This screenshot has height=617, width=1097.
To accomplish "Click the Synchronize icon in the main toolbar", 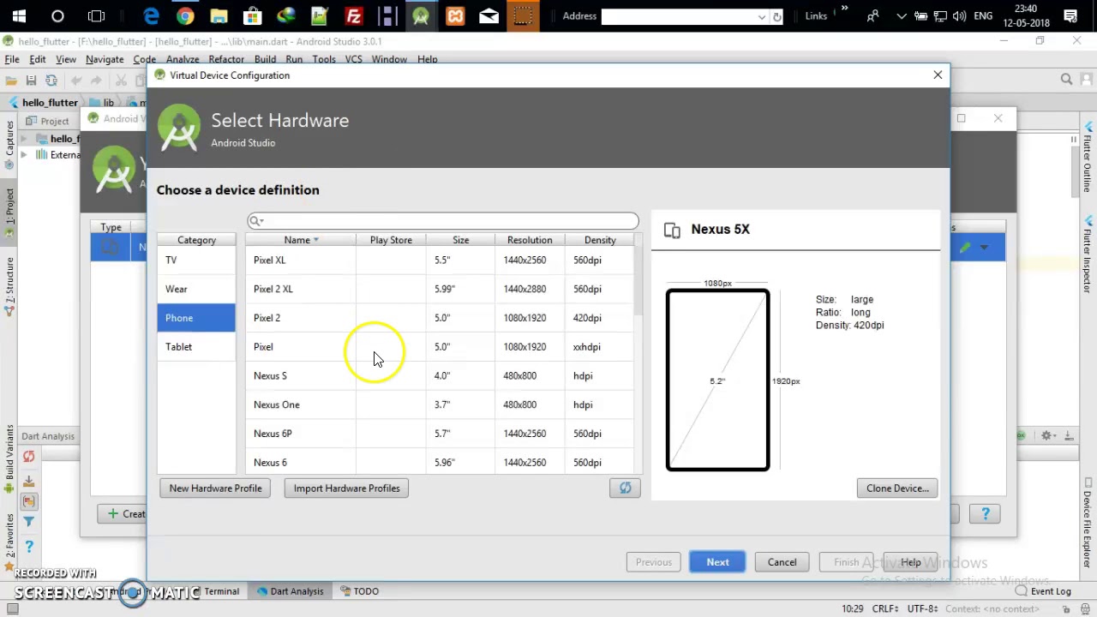I will tap(51, 81).
